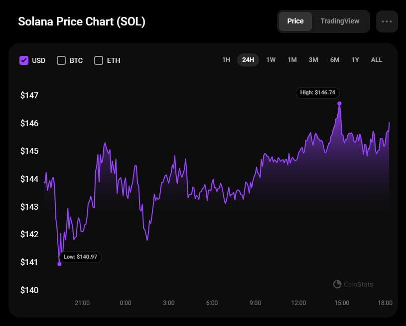The width and height of the screenshot is (406, 326).
Task: Select the 3M time range
Action: pos(313,60)
